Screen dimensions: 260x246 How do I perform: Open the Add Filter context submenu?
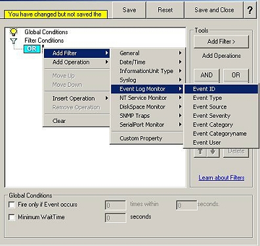77,53
